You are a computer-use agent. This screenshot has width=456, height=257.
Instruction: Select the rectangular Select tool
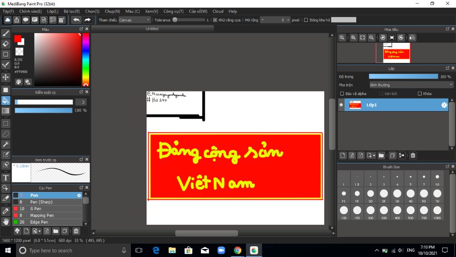(5, 124)
